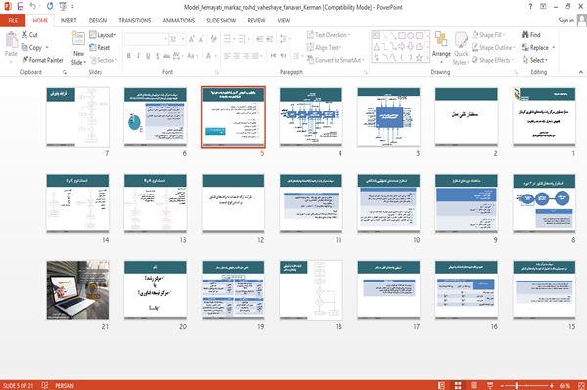Image resolution: width=587 pixels, height=390 pixels.
Task: Click Convert to SmartArt icon
Action: click(310, 60)
